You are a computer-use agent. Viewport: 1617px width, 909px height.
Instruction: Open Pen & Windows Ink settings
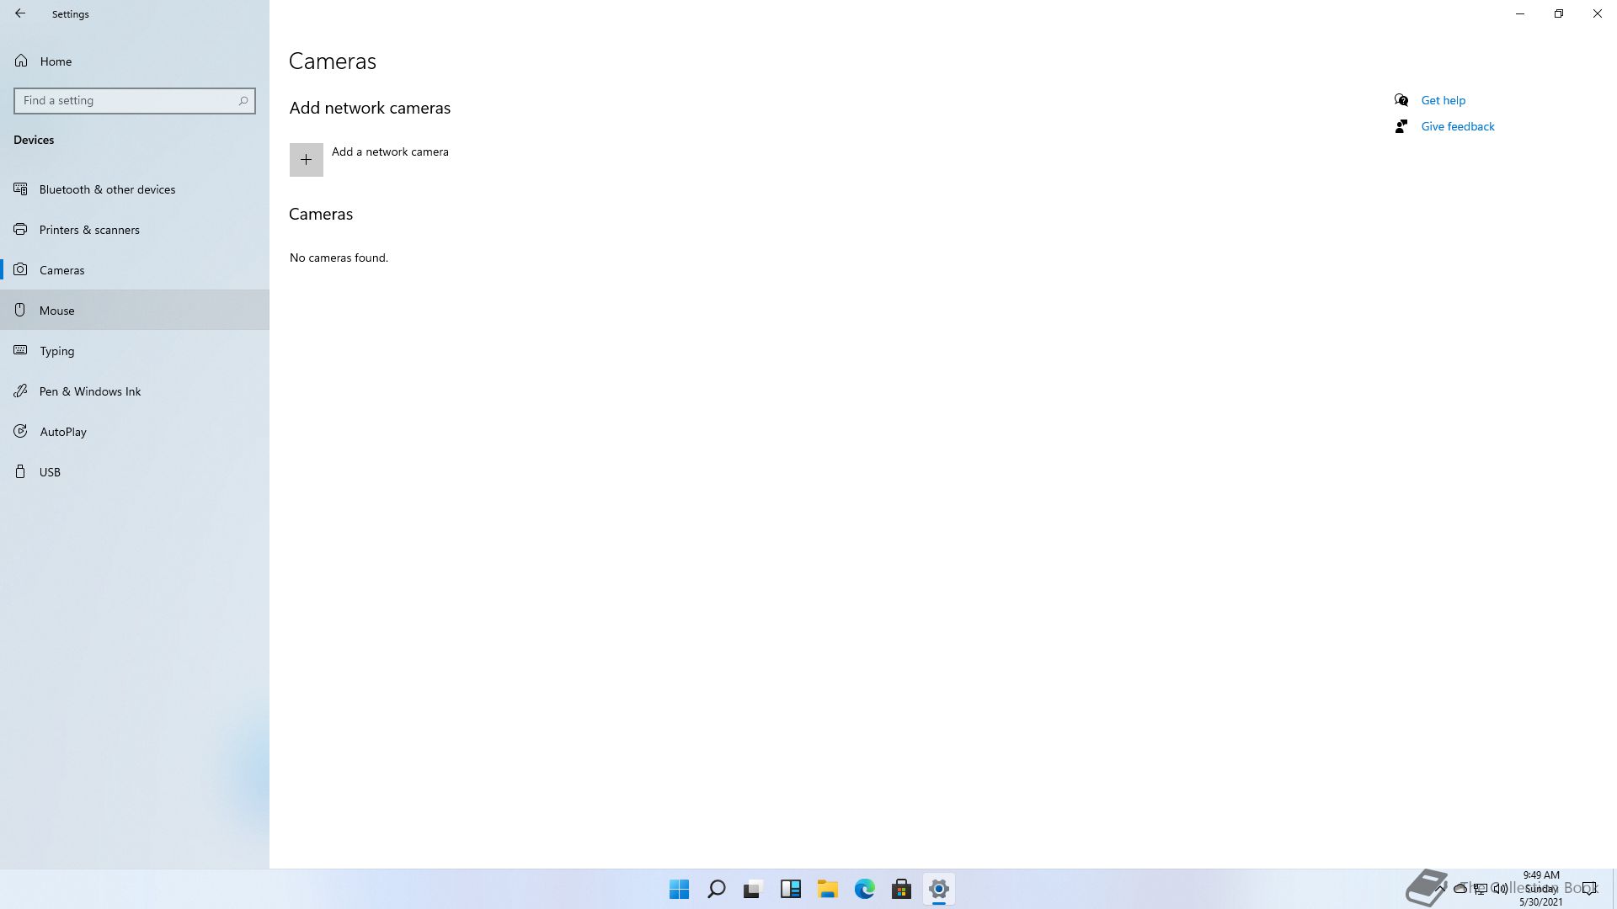point(90,391)
